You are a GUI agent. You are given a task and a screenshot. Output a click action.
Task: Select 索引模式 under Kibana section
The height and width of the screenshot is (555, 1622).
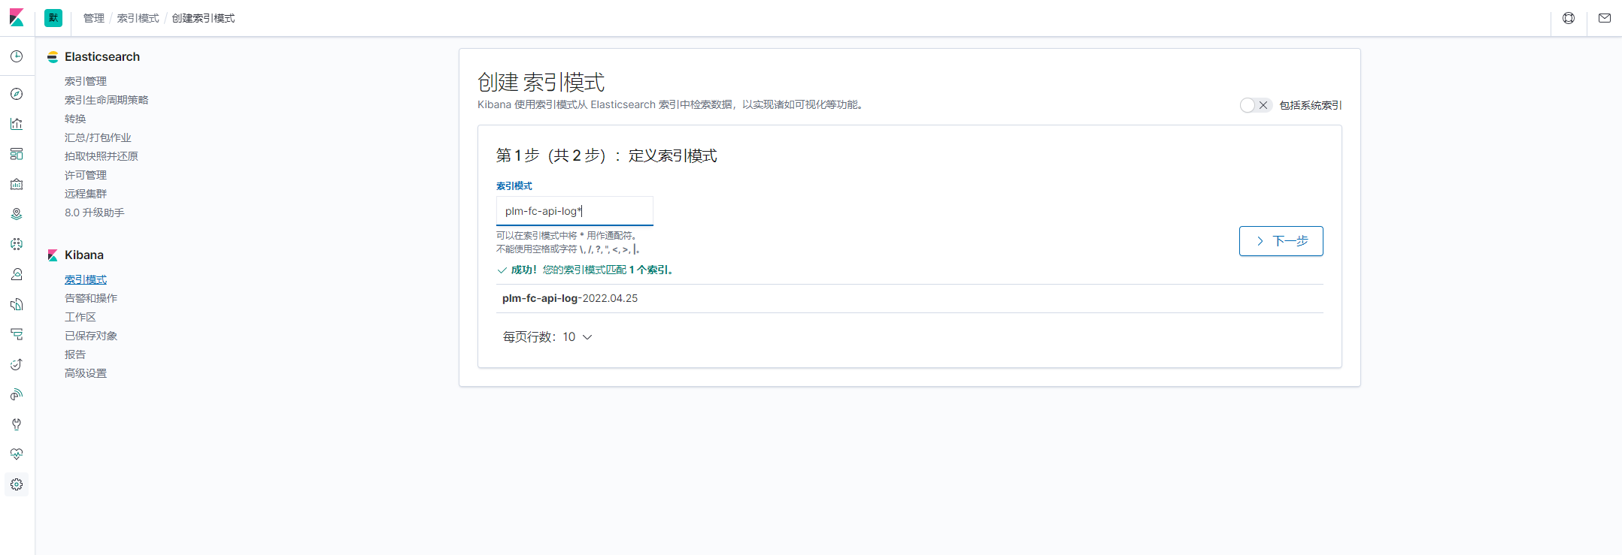[x=86, y=279]
